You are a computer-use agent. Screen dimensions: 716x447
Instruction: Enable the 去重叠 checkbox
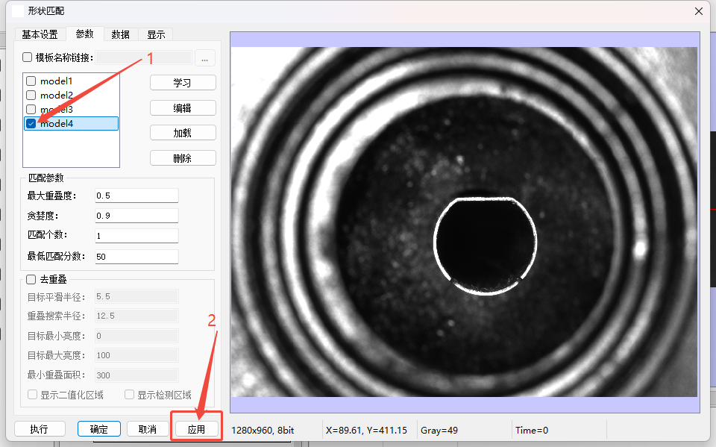(x=31, y=280)
